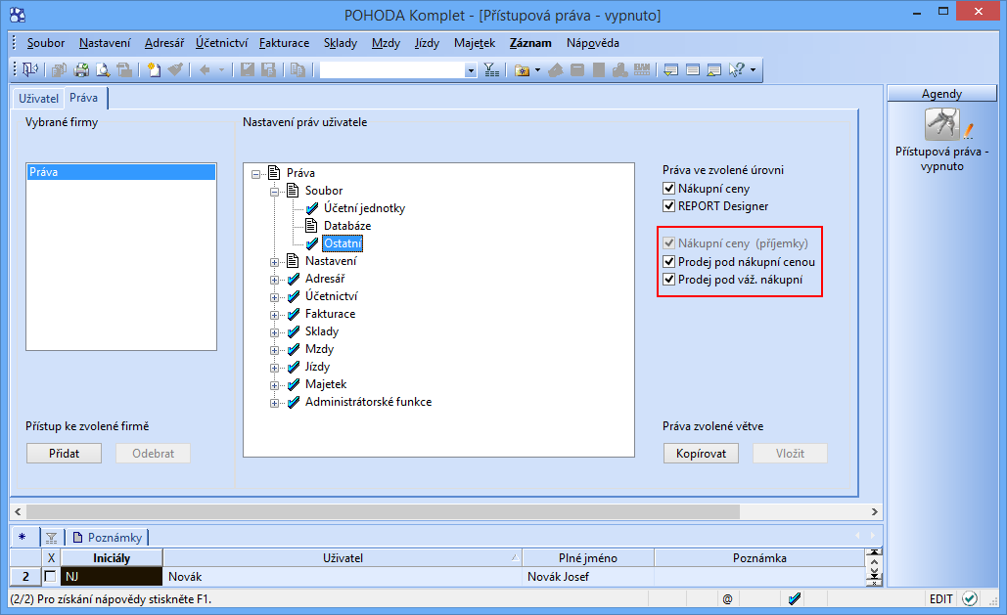Click the new record icon
This screenshot has height=615, width=1007.
[154, 69]
